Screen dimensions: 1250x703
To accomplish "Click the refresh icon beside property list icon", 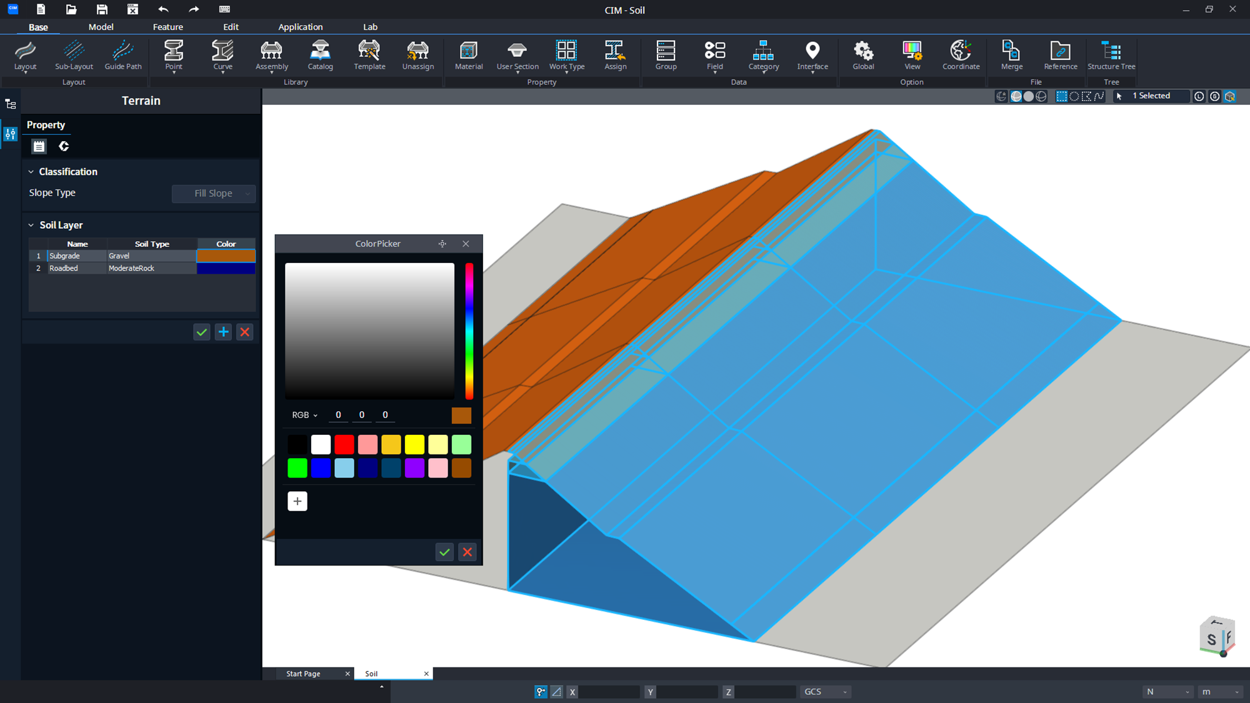I will (64, 146).
